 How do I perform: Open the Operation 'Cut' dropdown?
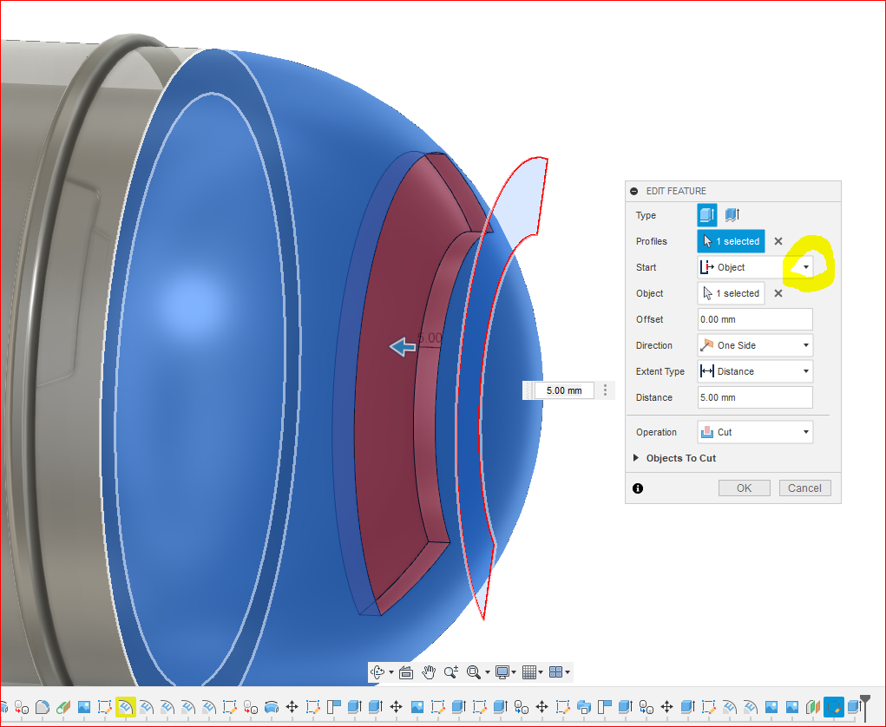(756, 432)
